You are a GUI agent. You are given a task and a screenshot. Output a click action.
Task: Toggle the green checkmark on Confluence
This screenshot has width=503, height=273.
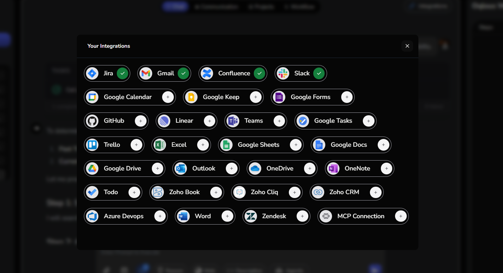click(x=259, y=74)
